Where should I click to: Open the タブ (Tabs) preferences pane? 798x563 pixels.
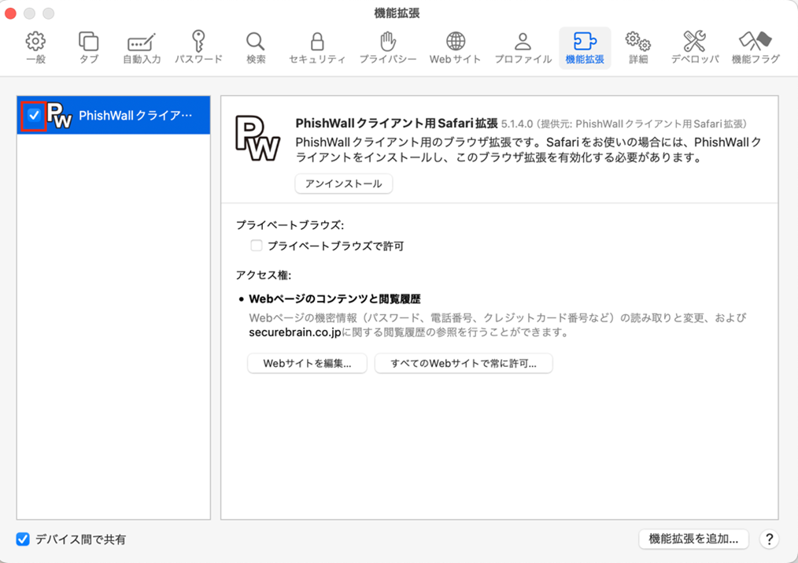coord(89,48)
